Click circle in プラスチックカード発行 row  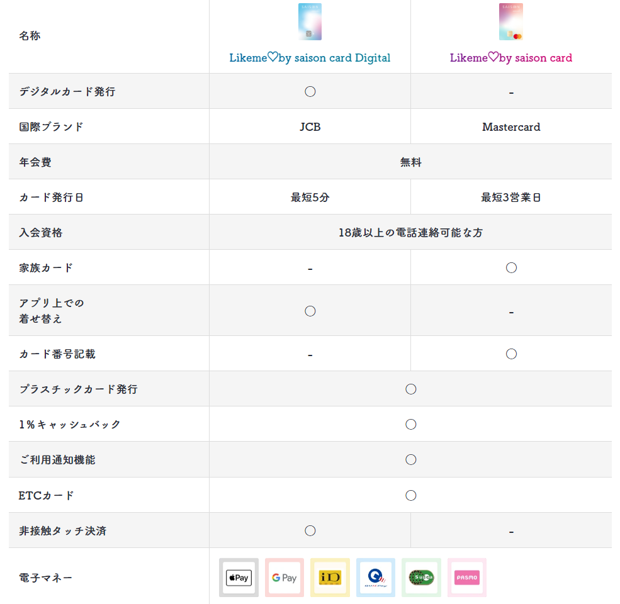point(411,389)
